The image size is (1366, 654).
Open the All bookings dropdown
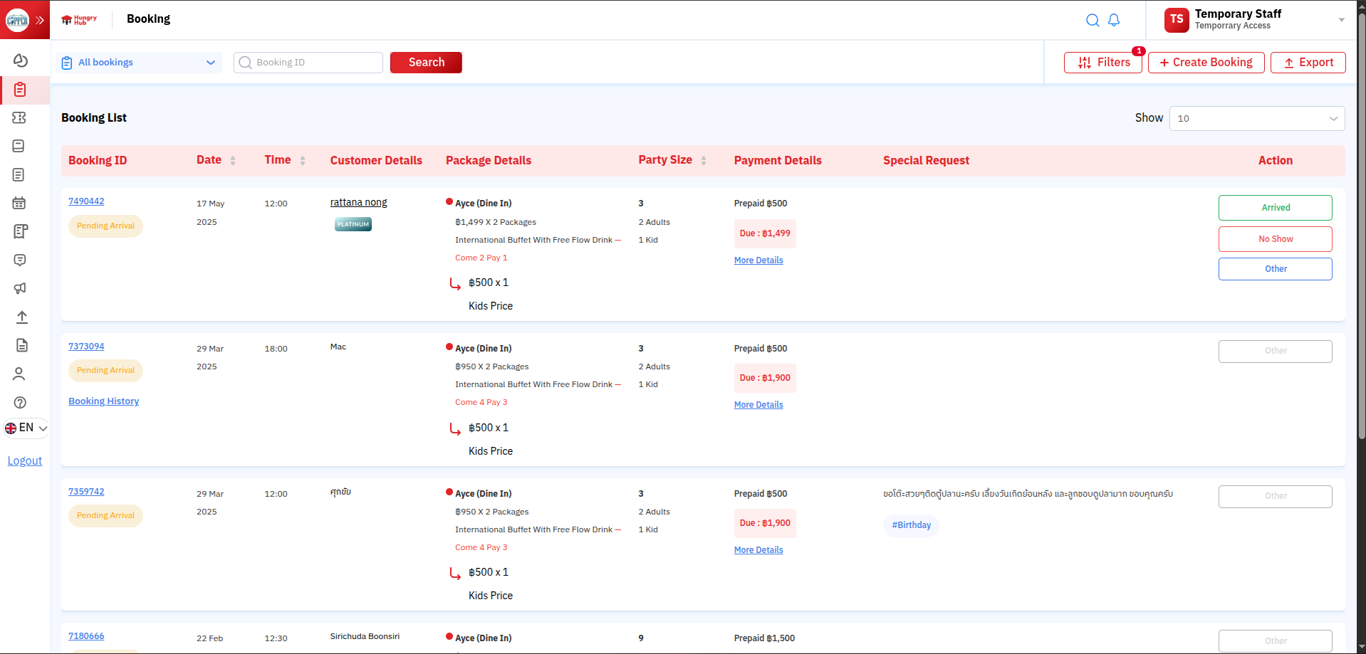(139, 63)
